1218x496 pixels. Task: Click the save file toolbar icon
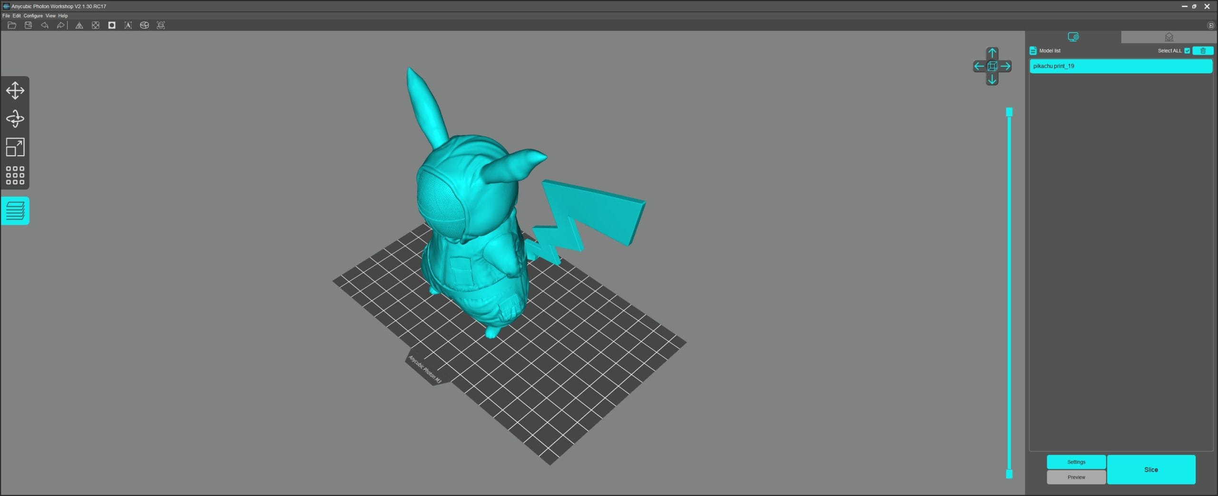(28, 25)
